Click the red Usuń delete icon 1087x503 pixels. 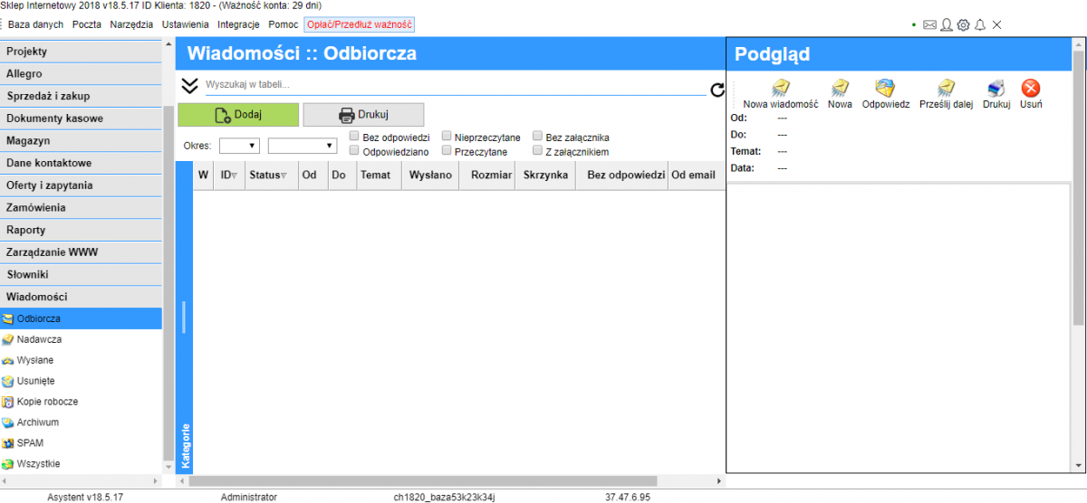pos(1031,88)
